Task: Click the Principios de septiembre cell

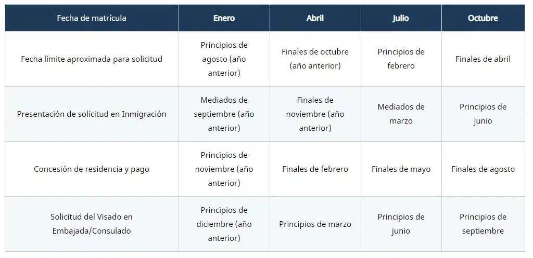Action: 483,224
